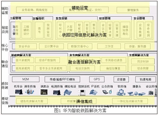Viewport: 158px width, 115px height.
Task: Select the 呼叫中心 box
Action: [x=60, y=30]
